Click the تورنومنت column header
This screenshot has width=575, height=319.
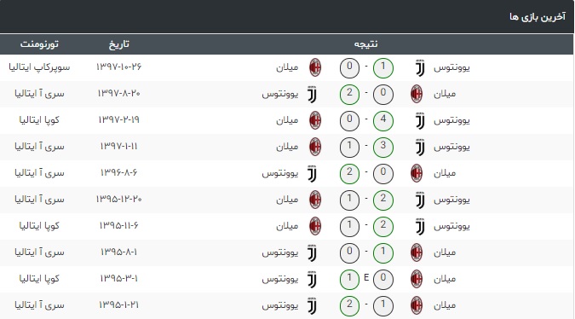[x=39, y=44]
